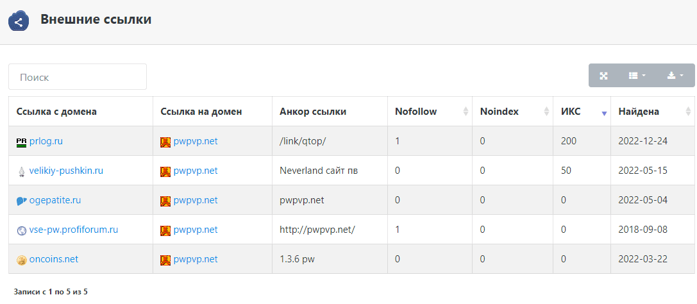This screenshot has width=697, height=304.
Task: Click the ogepatite.ru favicon icon
Action: pos(21,201)
